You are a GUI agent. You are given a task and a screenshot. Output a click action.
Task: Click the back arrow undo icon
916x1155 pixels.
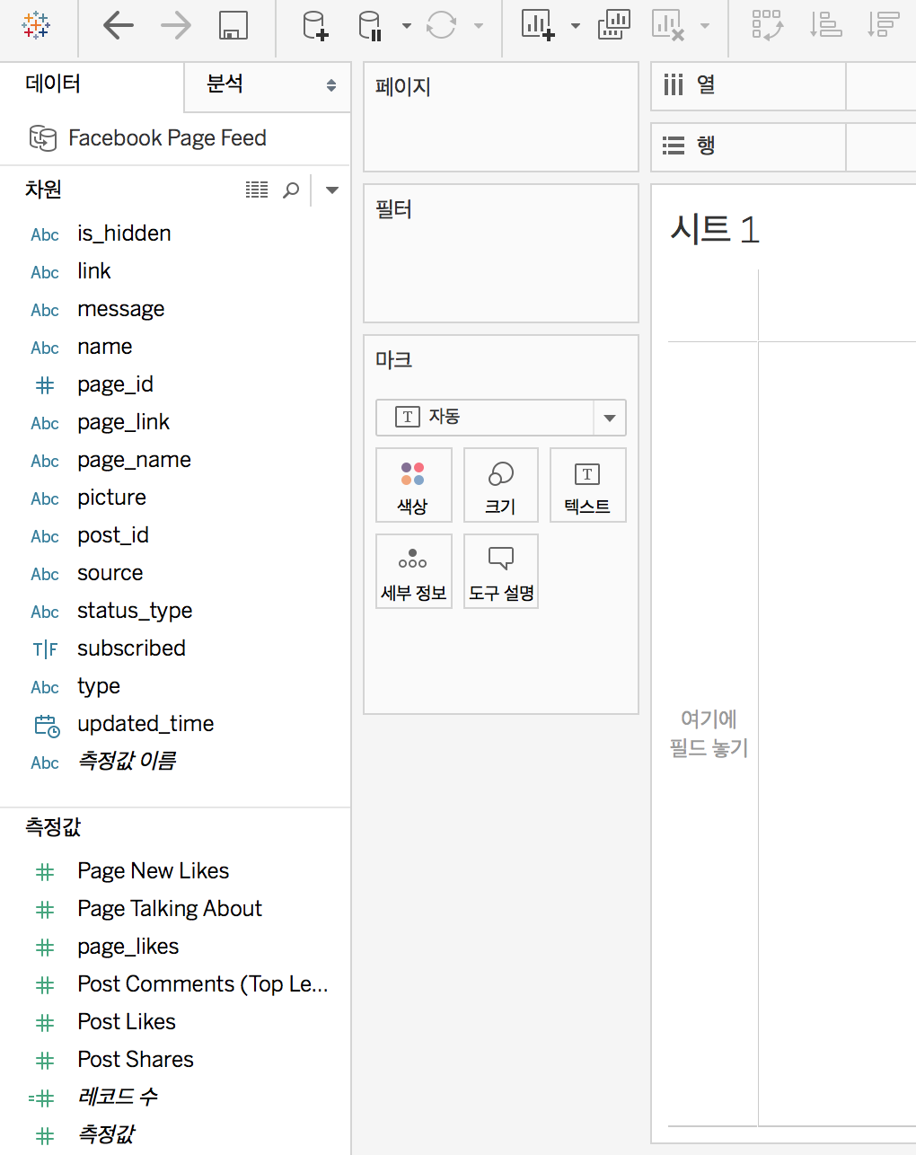[119, 25]
